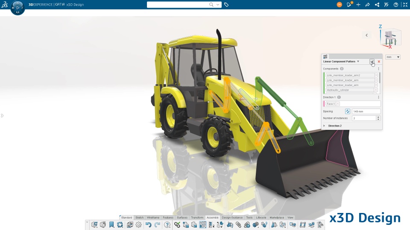Open the top bar Help icon
This screenshot has width=410, height=230.
click(x=396, y=5)
